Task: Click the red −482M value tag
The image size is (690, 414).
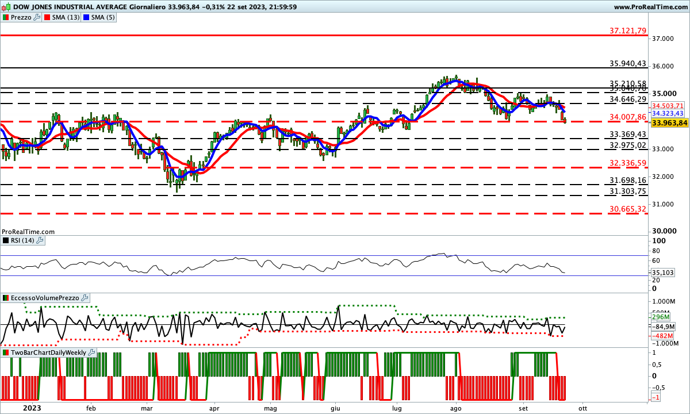Action: click(662, 336)
